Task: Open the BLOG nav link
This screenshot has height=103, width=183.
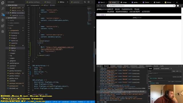Action: (118, 9)
